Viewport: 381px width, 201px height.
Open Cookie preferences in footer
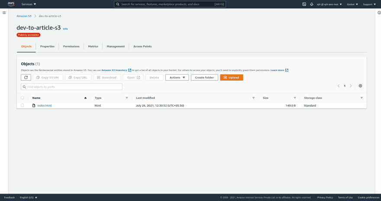pos(368,198)
